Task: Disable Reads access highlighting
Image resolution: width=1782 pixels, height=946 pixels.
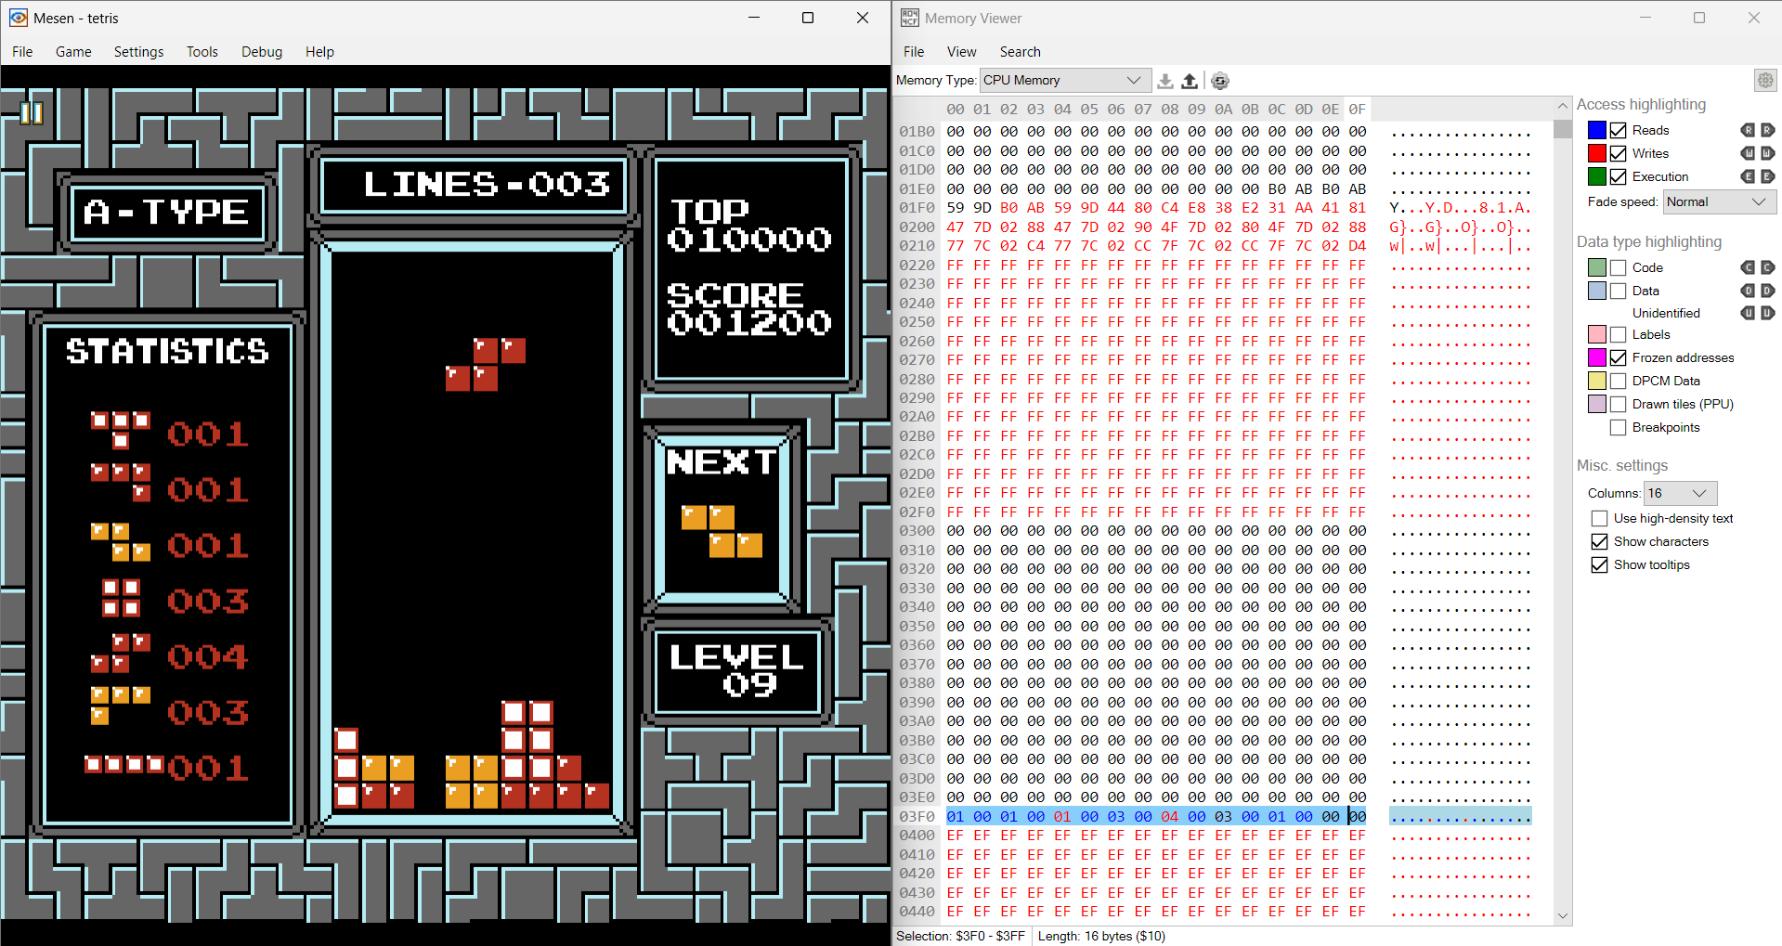Action: point(1619,130)
